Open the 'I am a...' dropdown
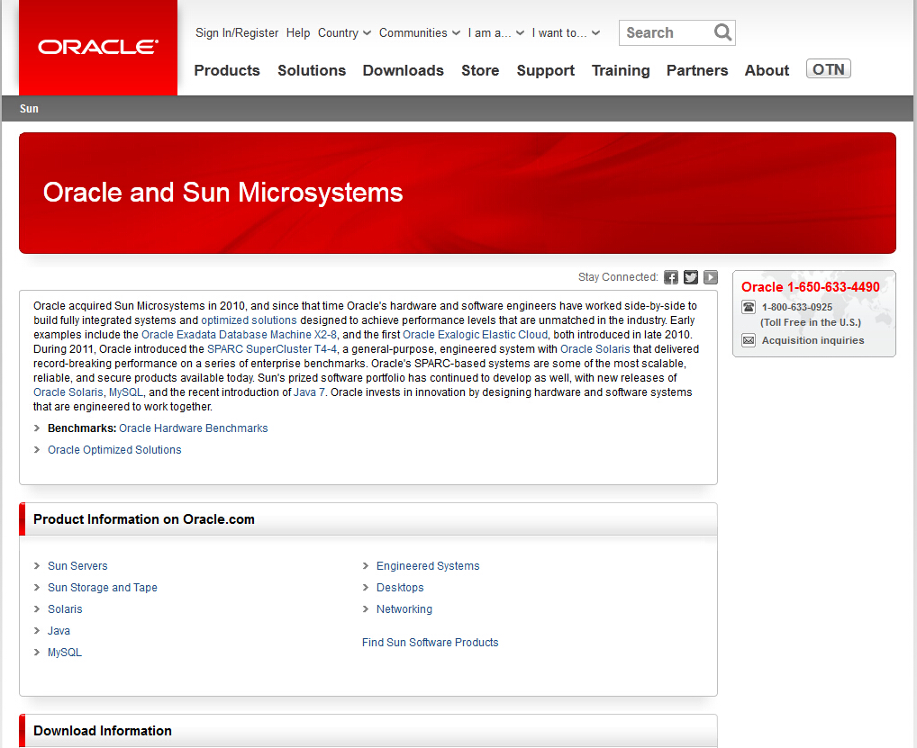This screenshot has height=748, width=917. coord(496,32)
